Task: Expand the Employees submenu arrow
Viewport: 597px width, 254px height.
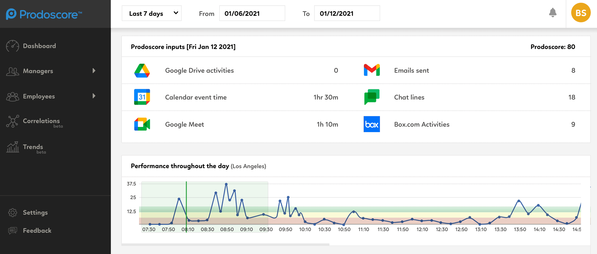Action: coord(94,96)
